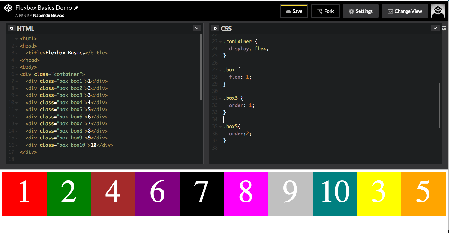This screenshot has width=449, height=233.
Task: Open the user avatar menu
Action: pos(438,11)
